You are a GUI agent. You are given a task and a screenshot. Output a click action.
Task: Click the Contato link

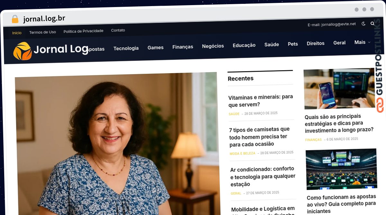click(118, 30)
